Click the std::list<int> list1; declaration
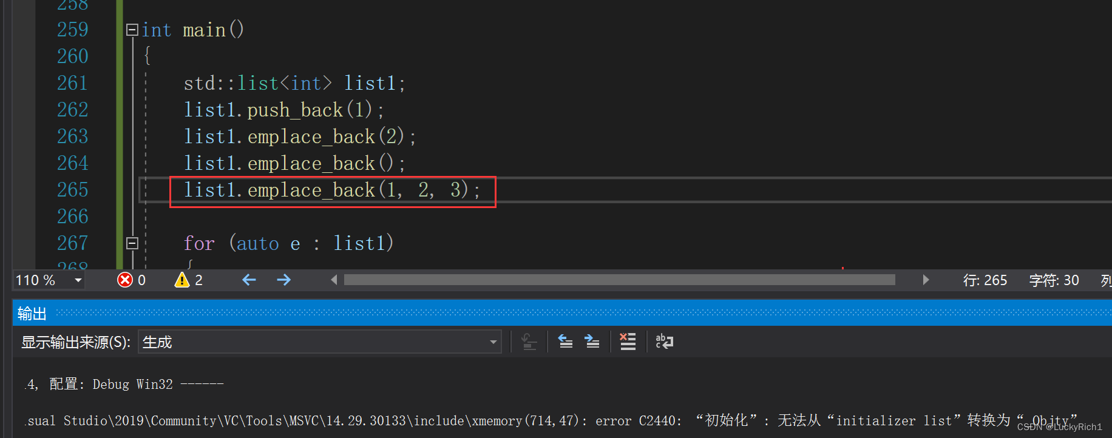This screenshot has width=1112, height=438. coord(294,83)
